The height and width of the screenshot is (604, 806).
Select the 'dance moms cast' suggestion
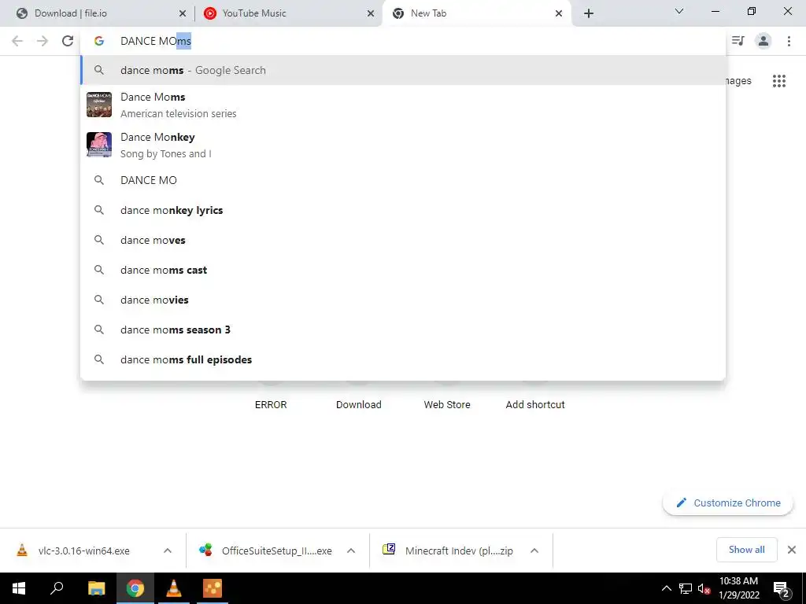pos(403,270)
